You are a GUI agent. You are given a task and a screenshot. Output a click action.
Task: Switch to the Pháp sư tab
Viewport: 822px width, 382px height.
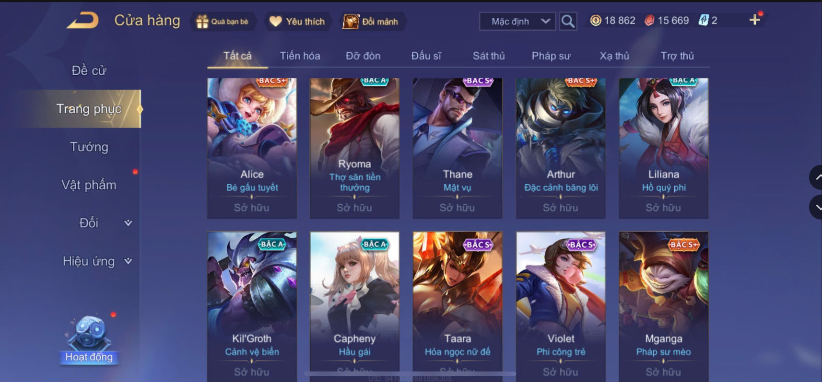pos(551,56)
